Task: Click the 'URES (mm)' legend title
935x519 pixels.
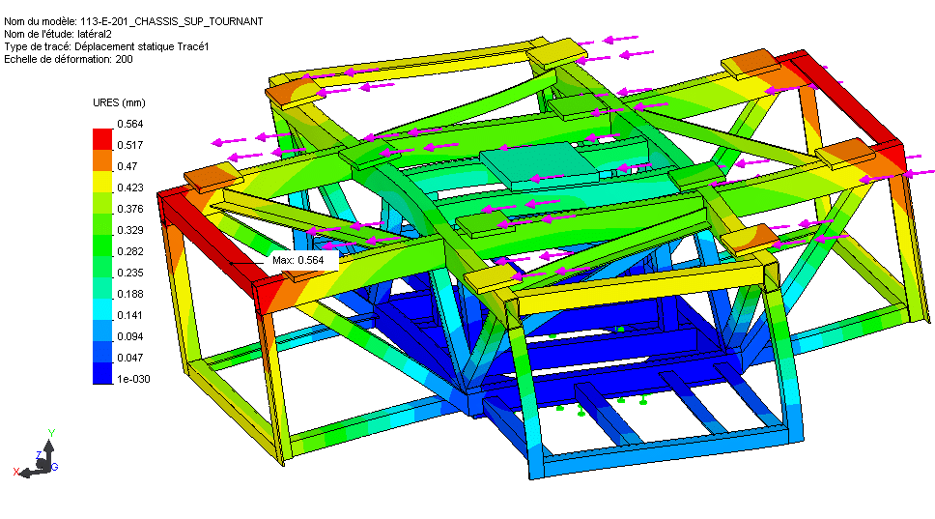Action: point(119,102)
